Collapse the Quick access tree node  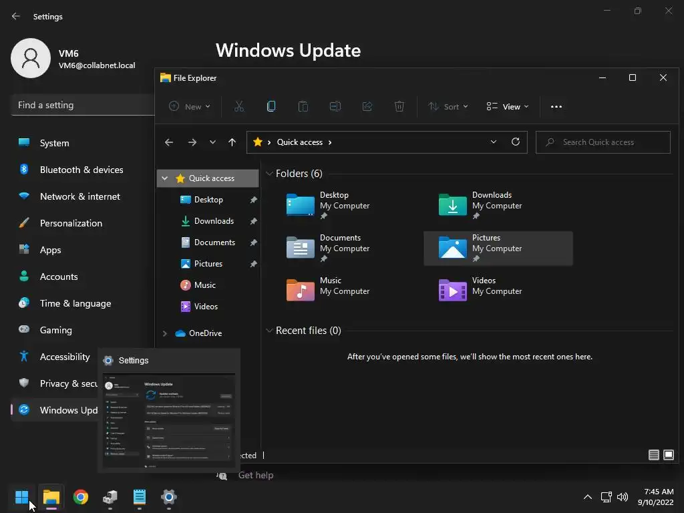click(165, 178)
